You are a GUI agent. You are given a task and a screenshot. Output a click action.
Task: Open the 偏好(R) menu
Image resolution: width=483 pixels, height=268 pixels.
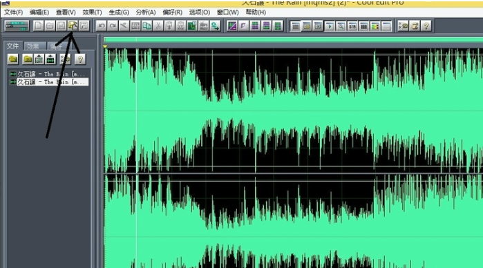pos(172,12)
